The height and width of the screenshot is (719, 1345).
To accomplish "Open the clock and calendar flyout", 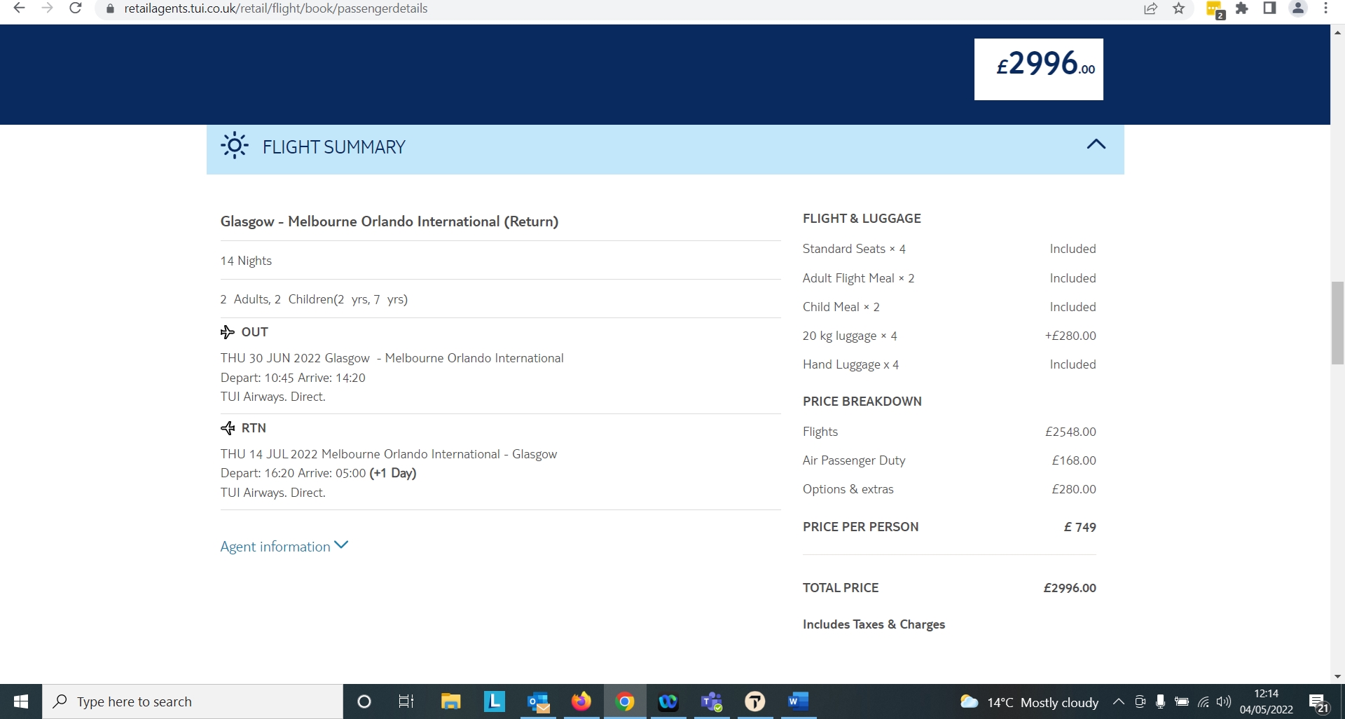I will pos(1267,701).
